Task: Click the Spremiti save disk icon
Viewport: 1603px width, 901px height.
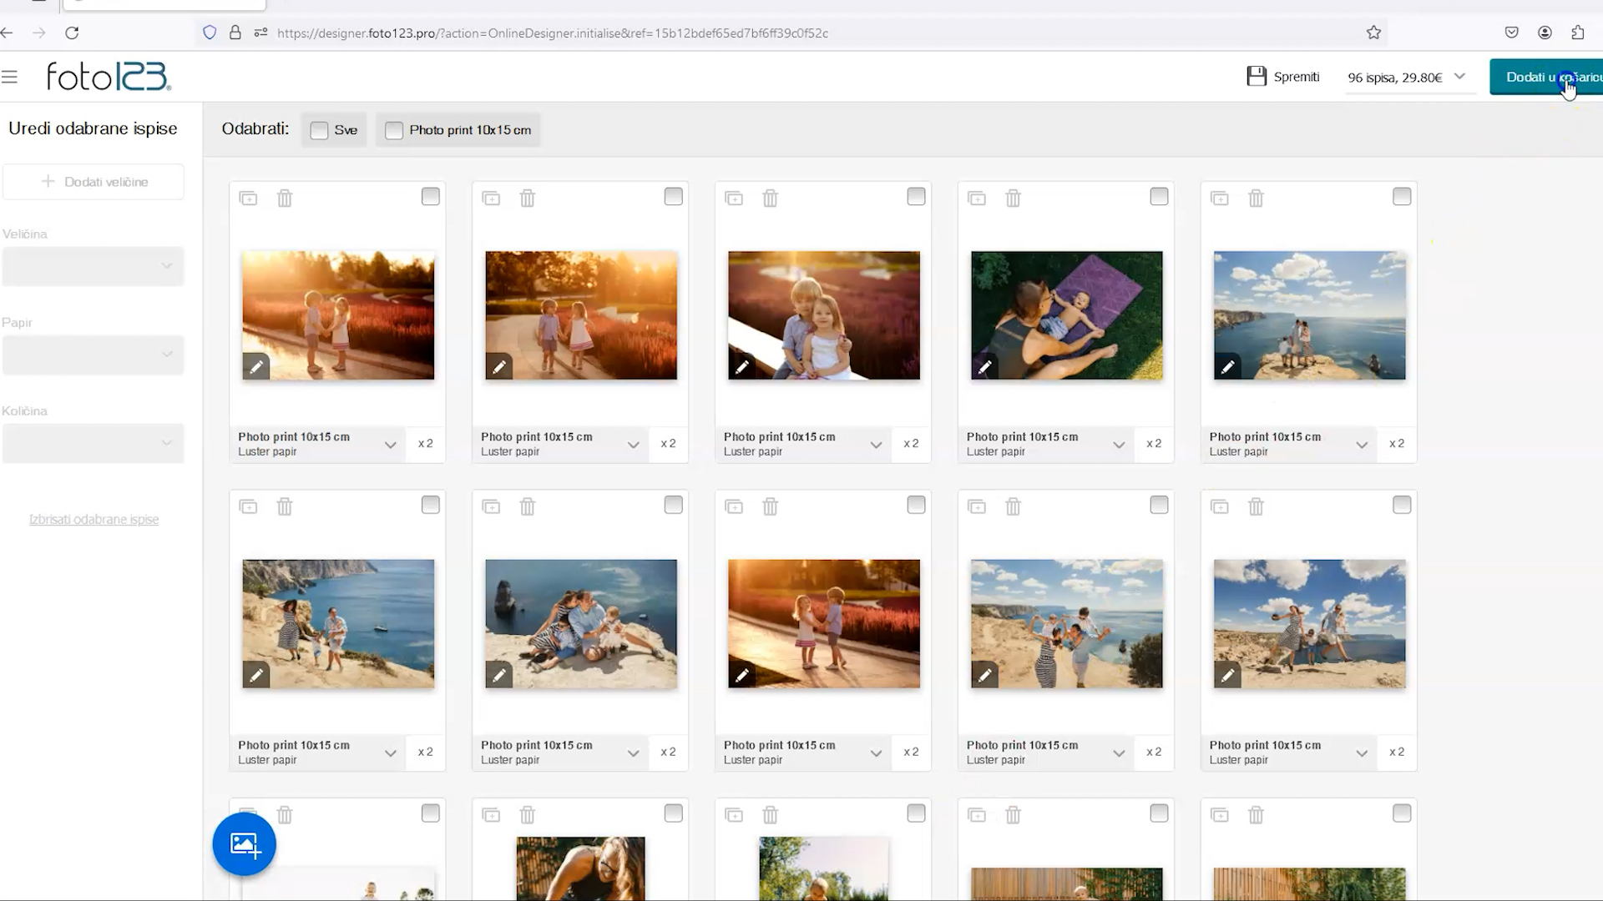Action: pyautogui.click(x=1256, y=77)
